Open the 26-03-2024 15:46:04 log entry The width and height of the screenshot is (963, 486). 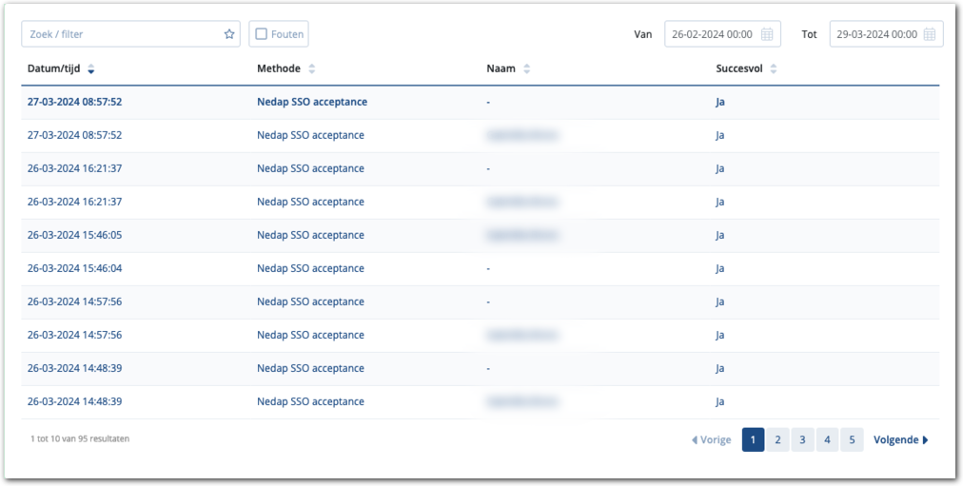click(x=74, y=268)
